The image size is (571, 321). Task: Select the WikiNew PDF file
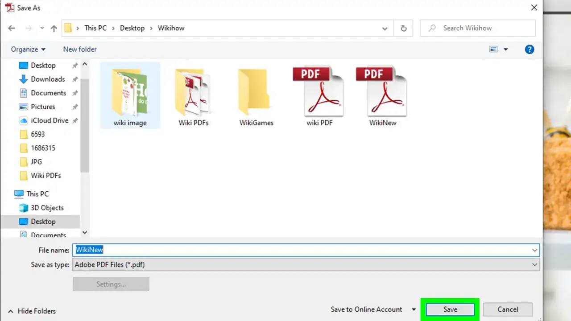(x=382, y=96)
